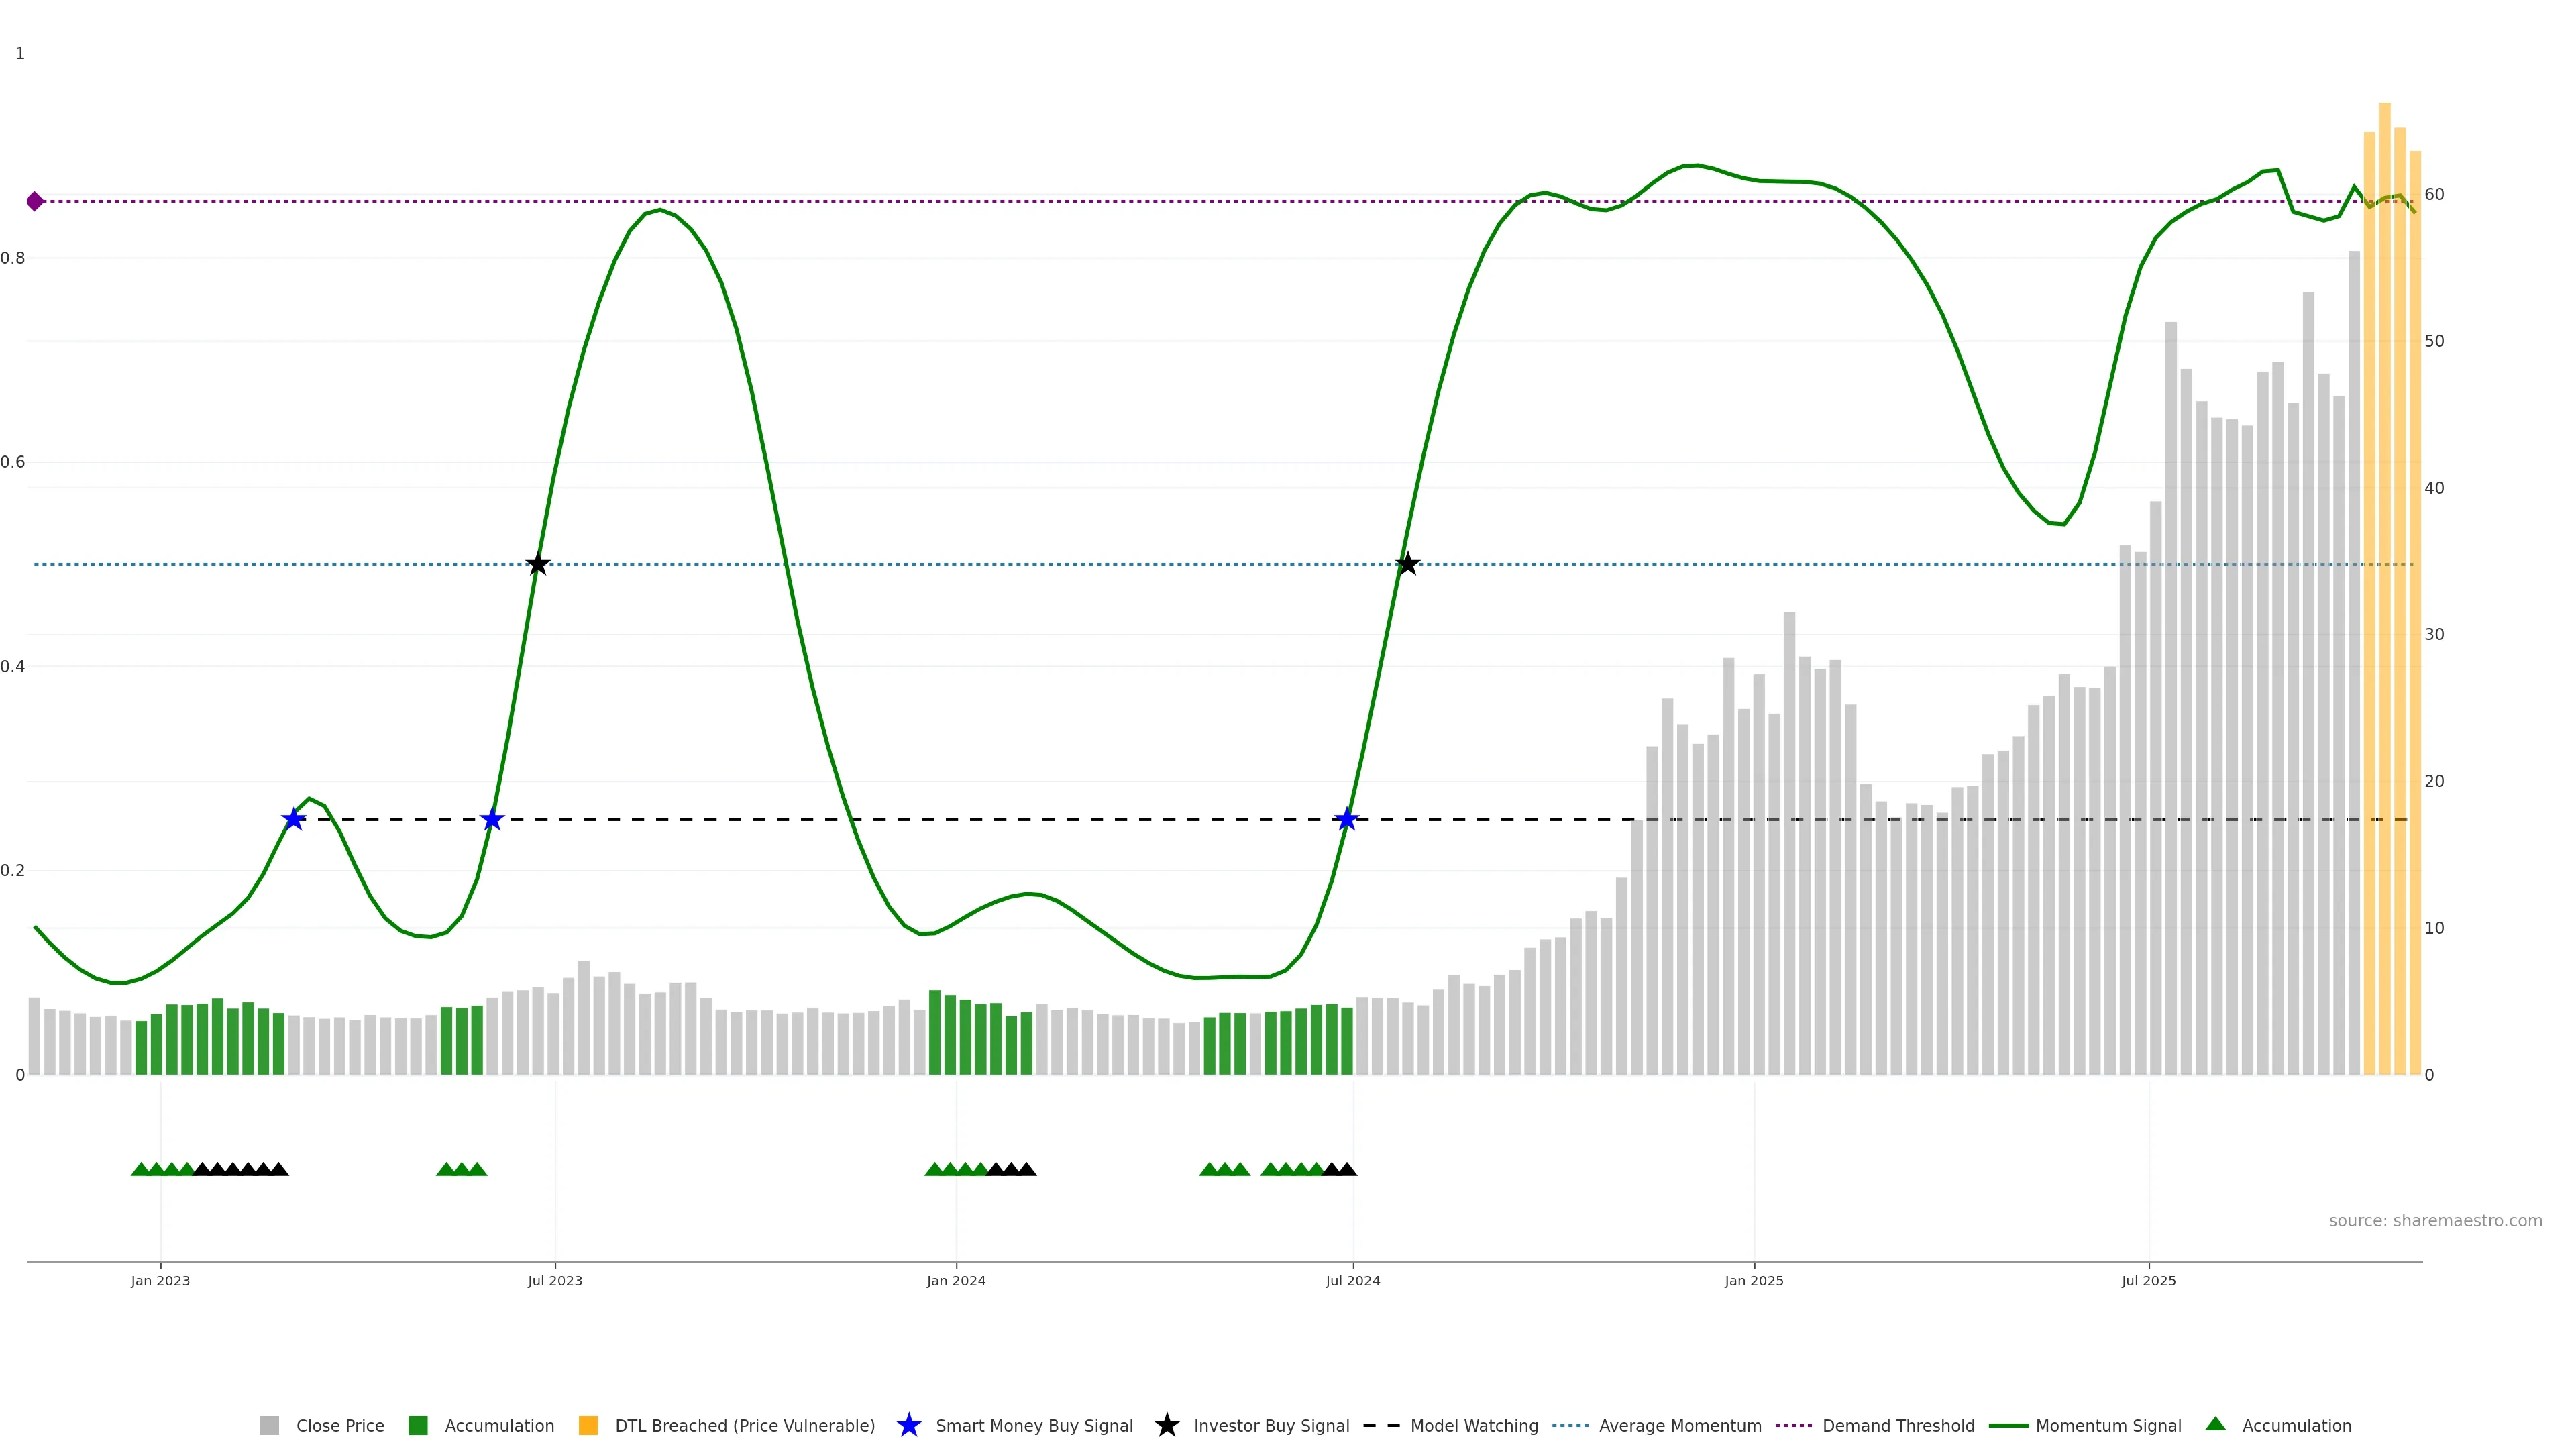This screenshot has width=2576, height=1449.
Task: Click the purple diamond demand threshold marker
Action: [x=35, y=201]
